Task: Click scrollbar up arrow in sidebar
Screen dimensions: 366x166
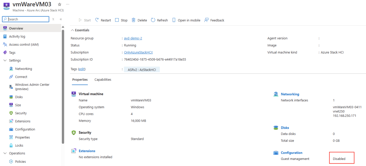Action: 63,27
